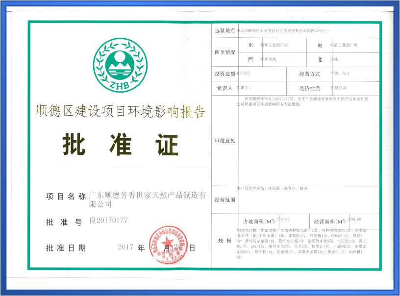Viewport: 400px width, 296px height.
Task: Click the 年 character in the approval date
Action: (x=141, y=248)
